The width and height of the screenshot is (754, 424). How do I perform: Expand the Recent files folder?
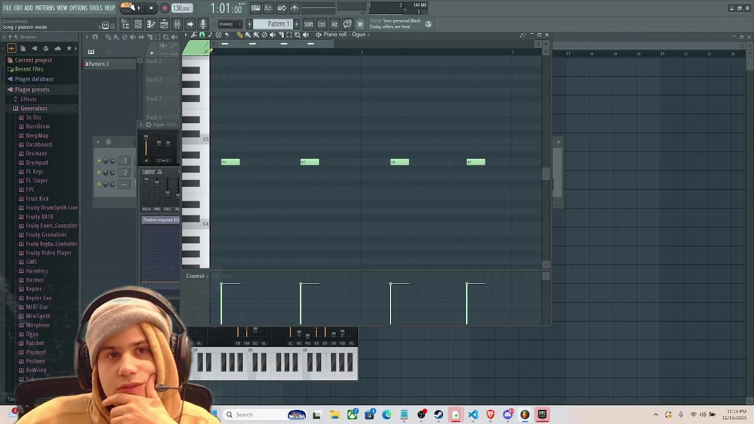pyautogui.click(x=29, y=69)
